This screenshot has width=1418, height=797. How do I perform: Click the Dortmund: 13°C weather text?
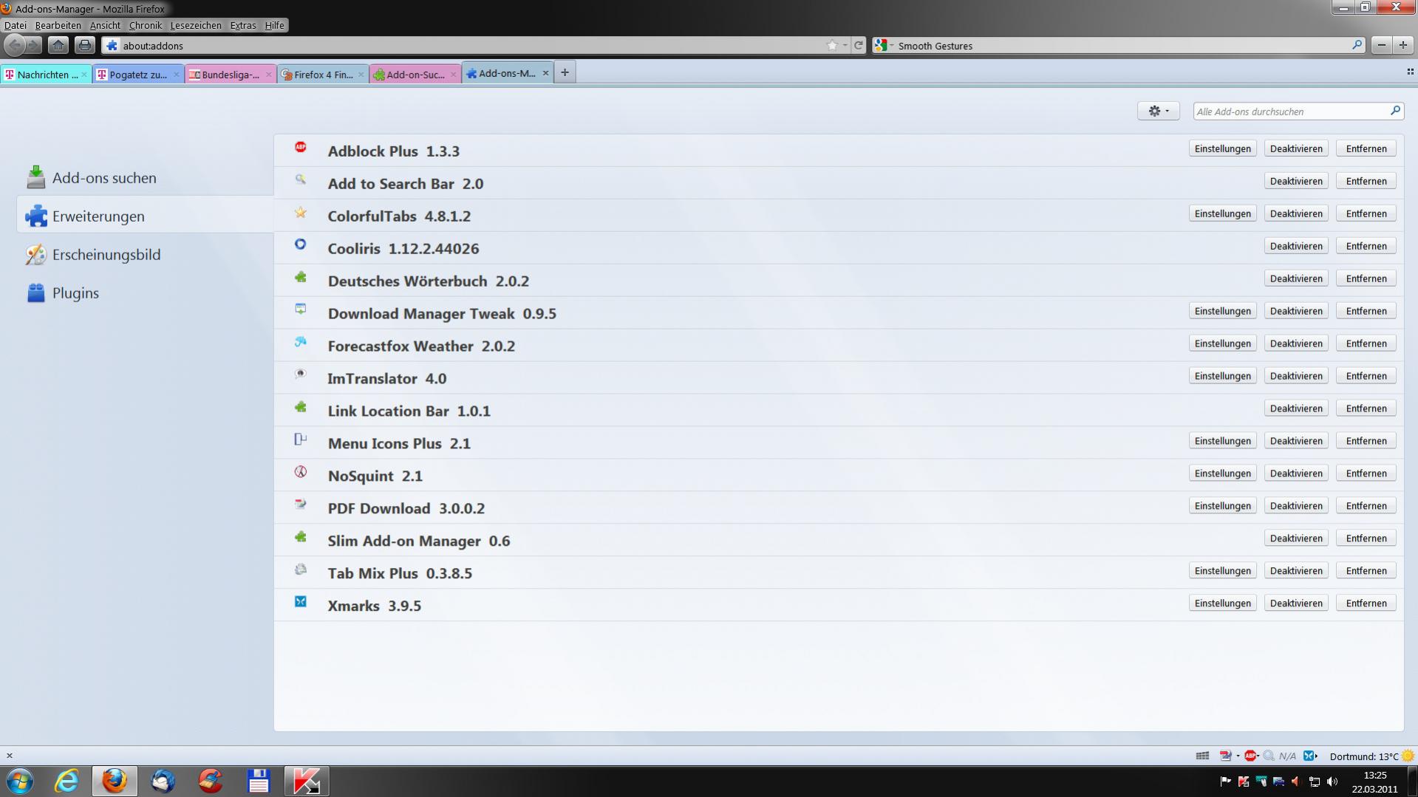[1363, 756]
